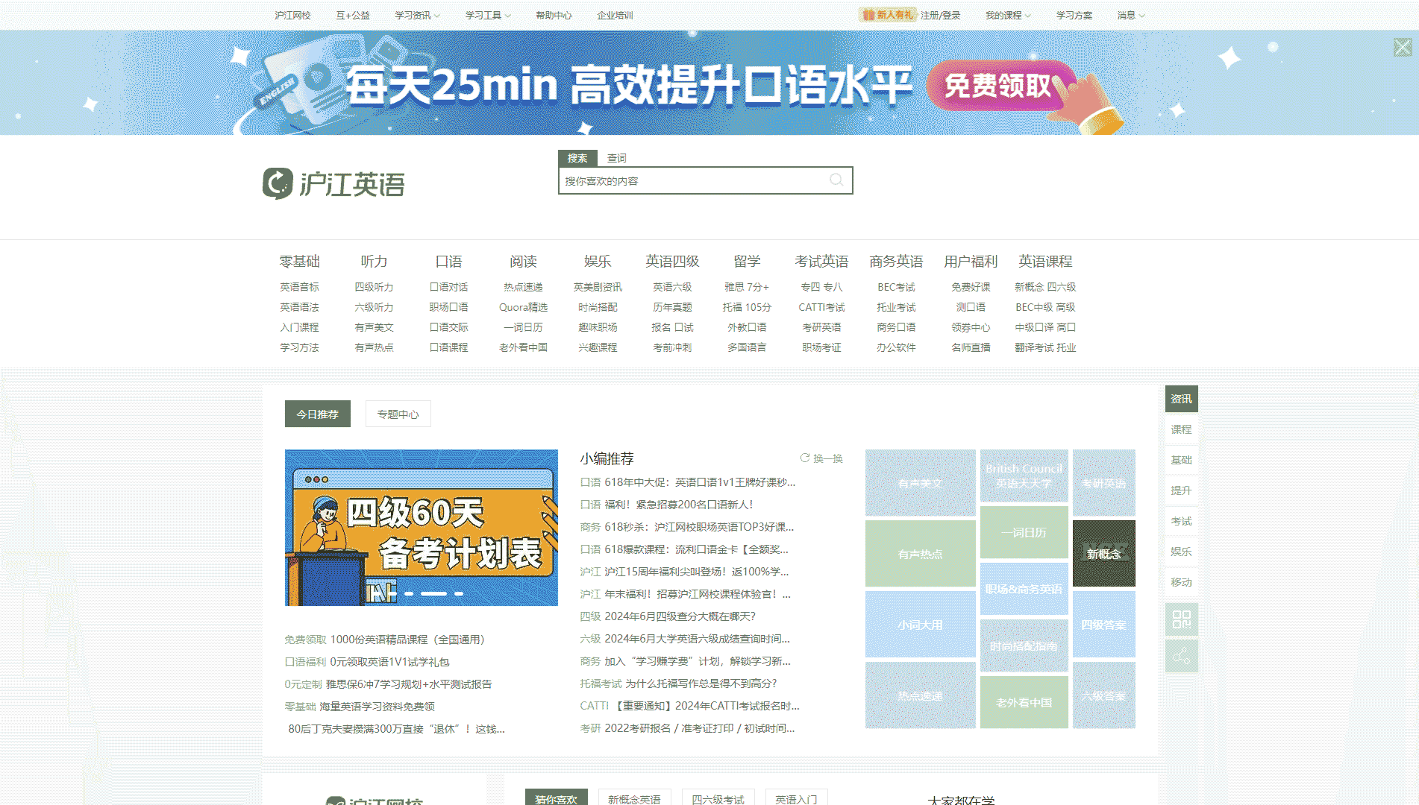Open 注册/登录 link
1419x805 pixels.
(940, 15)
